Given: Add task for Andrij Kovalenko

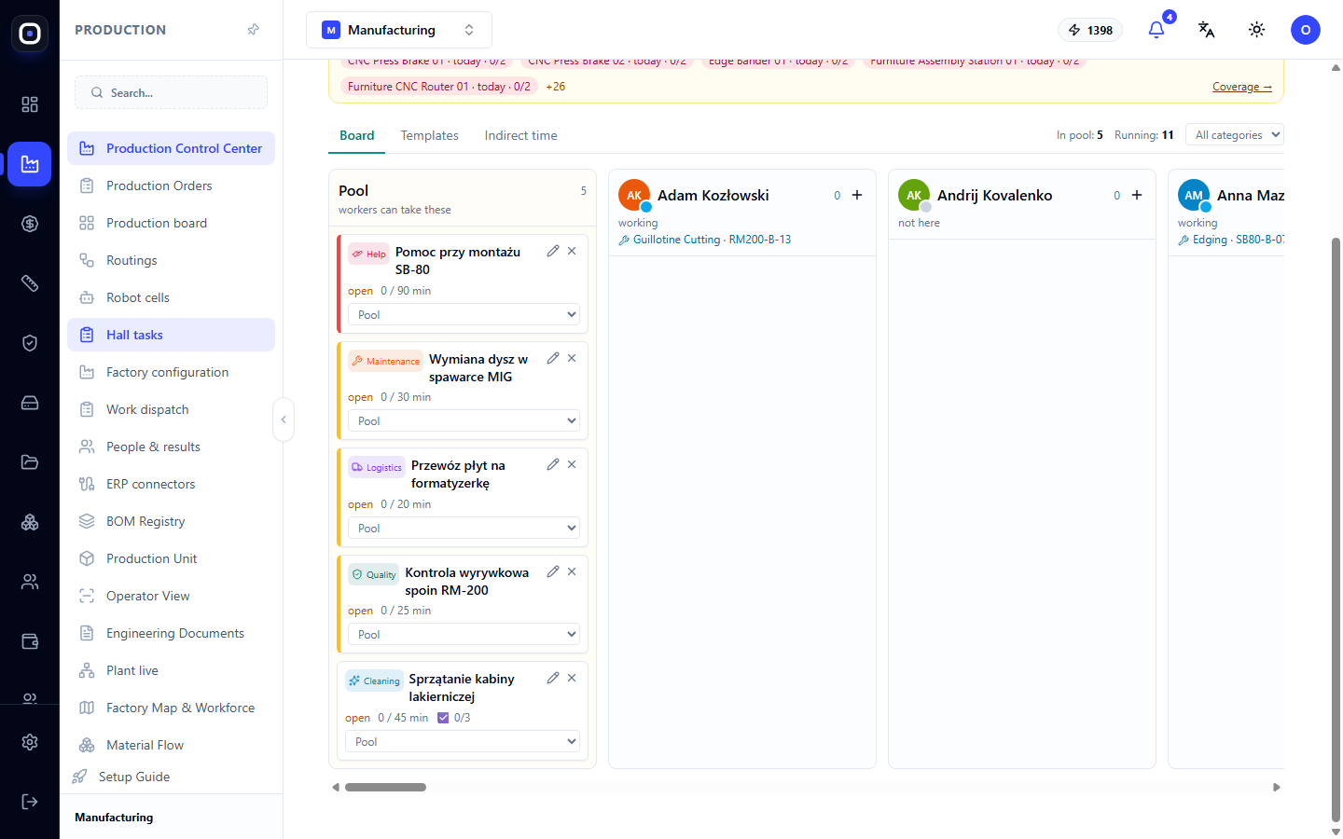Looking at the screenshot, I should coord(1137,195).
